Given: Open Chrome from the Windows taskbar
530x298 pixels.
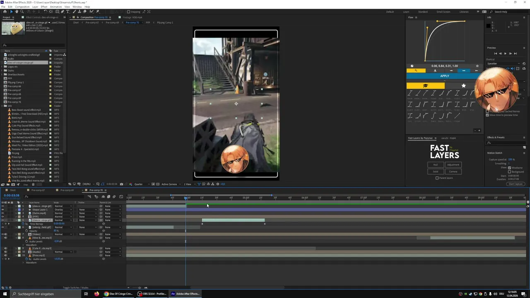Looking at the screenshot, I should tap(118, 294).
